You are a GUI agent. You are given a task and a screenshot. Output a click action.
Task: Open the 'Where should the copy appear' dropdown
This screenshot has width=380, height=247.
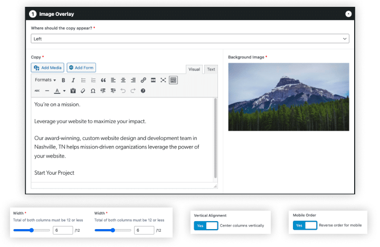(190, 38)
